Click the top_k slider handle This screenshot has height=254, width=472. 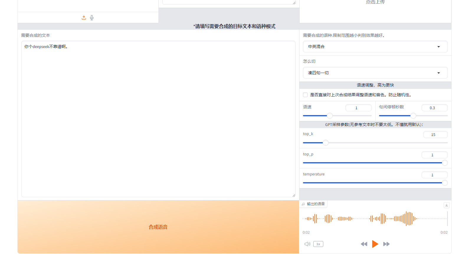tap(326, 143)
